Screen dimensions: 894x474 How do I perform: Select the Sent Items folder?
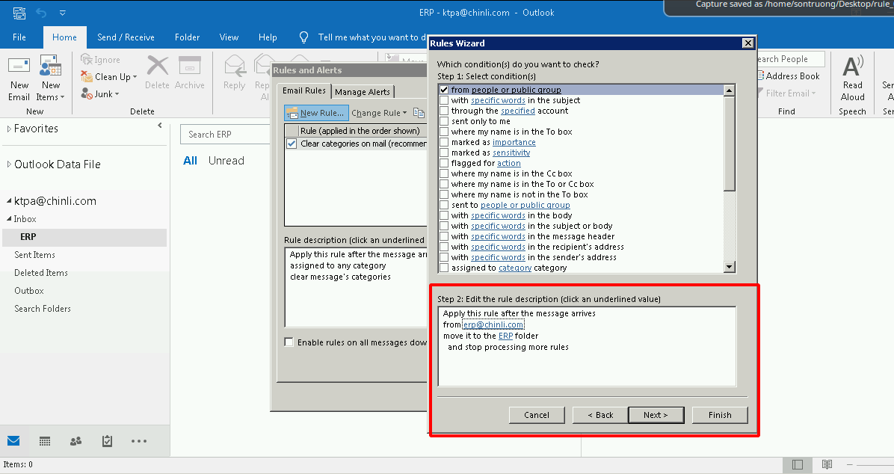coord(35,255)
